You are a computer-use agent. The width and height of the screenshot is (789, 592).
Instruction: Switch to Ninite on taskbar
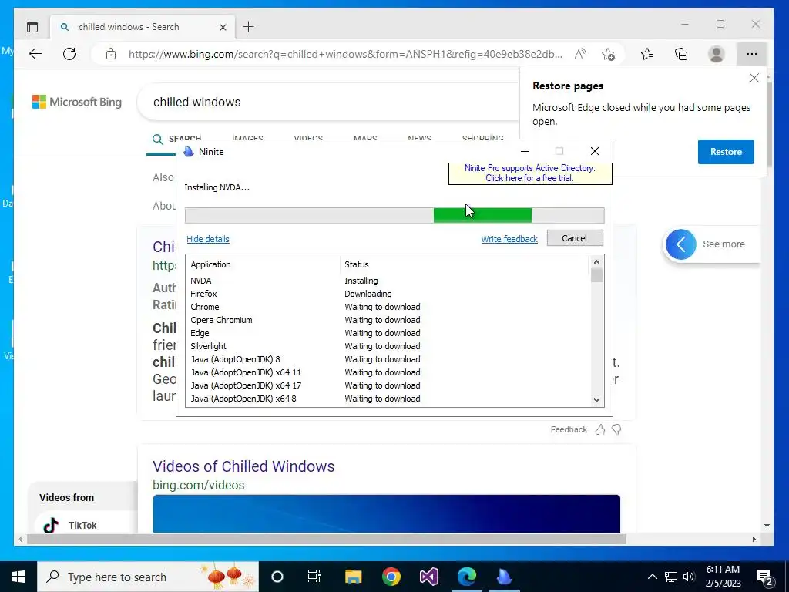click(504, 577)
